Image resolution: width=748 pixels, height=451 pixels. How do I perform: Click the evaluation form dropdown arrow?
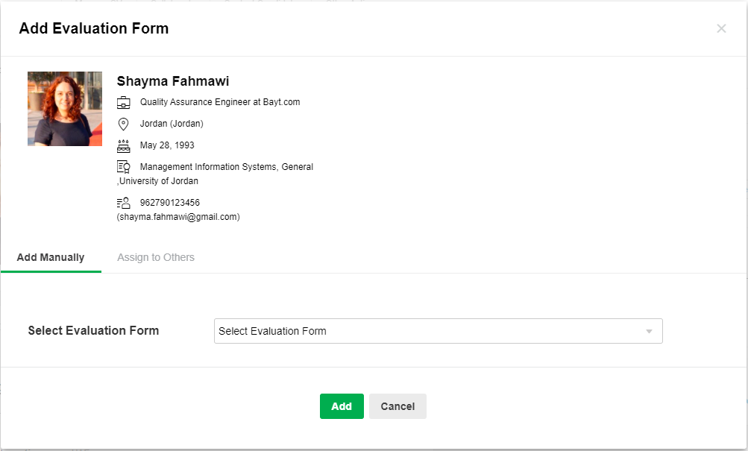coord(649,331)
